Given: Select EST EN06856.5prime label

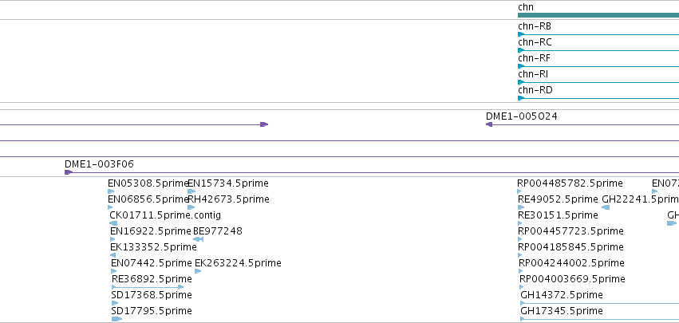Looking at the screenshot, I should 148,199.
